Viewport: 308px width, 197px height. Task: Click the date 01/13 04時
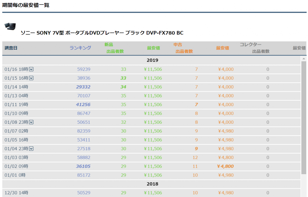[17, 96]
